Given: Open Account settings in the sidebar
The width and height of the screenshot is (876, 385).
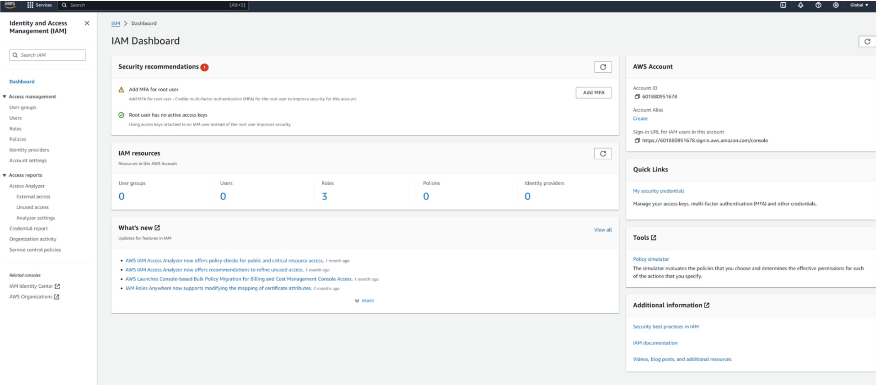Looking at the screenshot, I should pos(28,161).
